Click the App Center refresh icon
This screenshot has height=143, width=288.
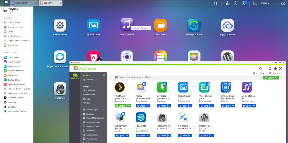[x=270, y=69]
